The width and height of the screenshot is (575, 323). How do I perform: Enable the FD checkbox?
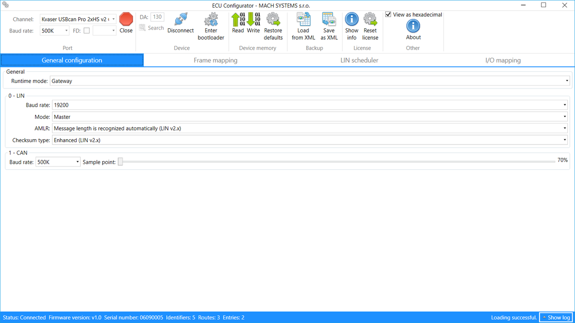click(x=87, y=31)
